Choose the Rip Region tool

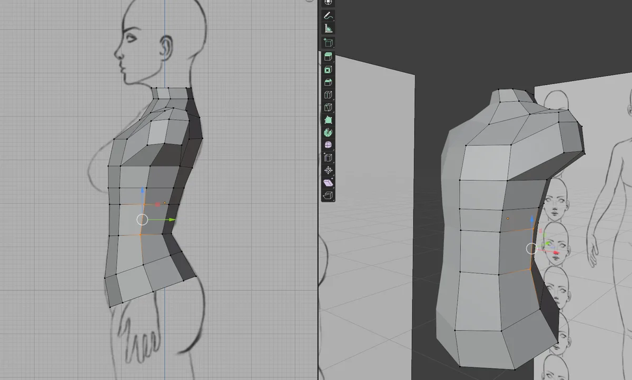pyautogui.click(x=328, y=196)
